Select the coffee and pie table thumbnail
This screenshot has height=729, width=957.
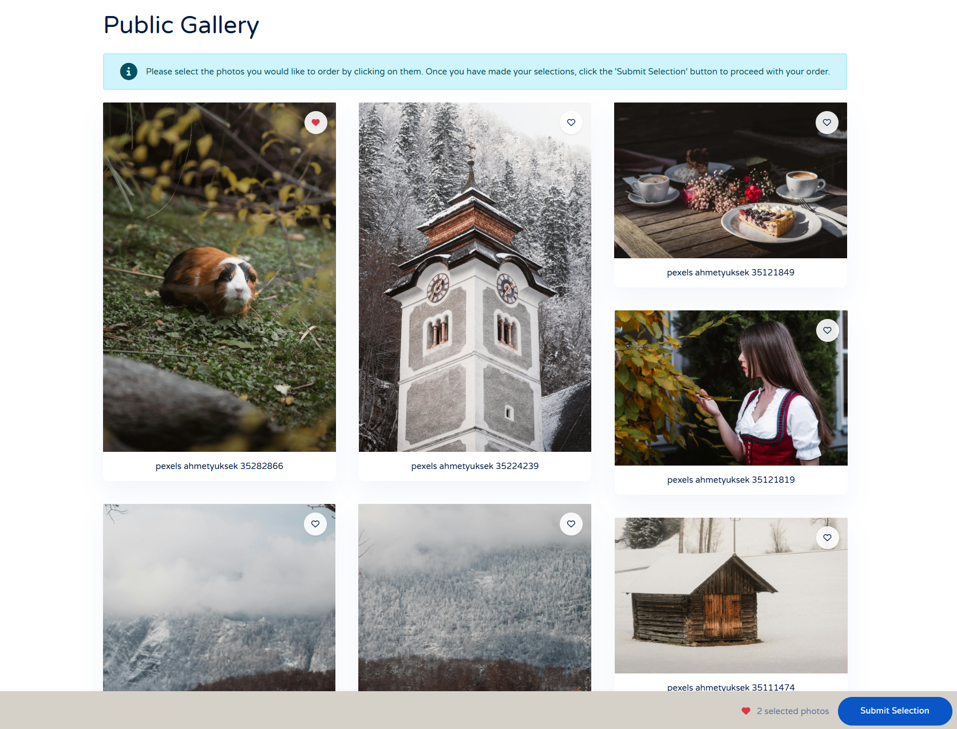point(730,180)
